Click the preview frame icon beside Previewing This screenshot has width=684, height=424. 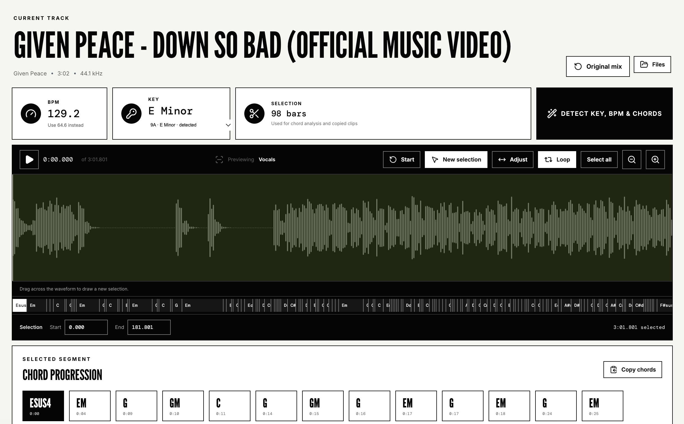click(219, 160)
